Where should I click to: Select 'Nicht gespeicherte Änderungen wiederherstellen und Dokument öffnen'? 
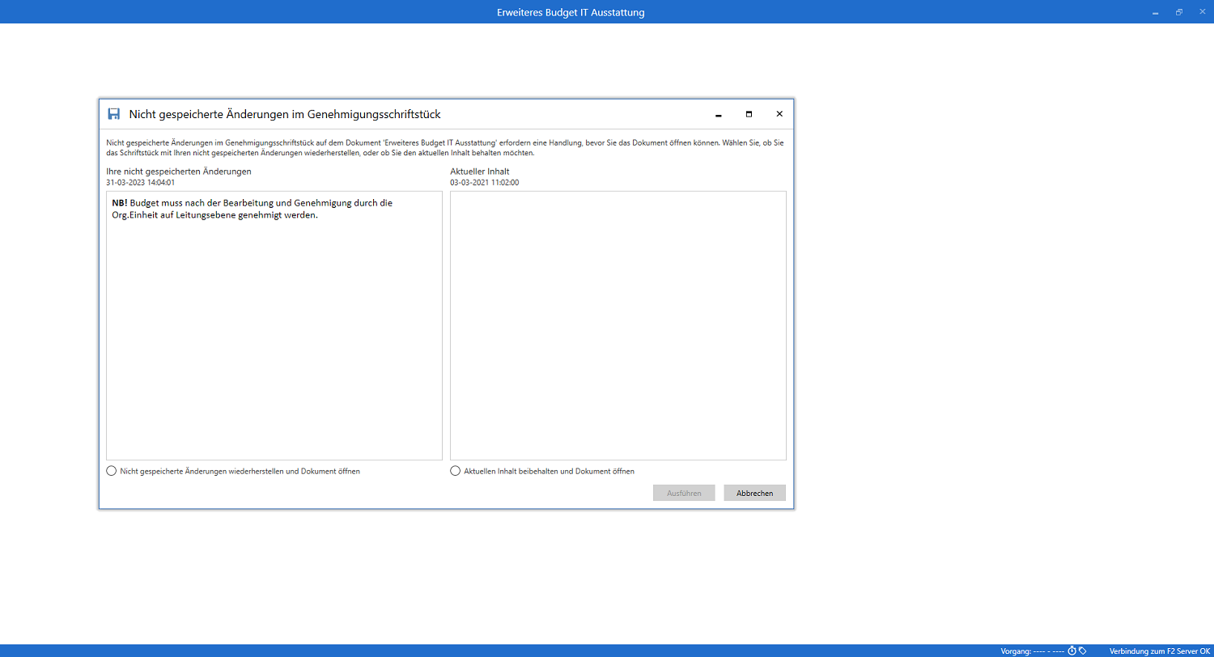tap(111, 469)
